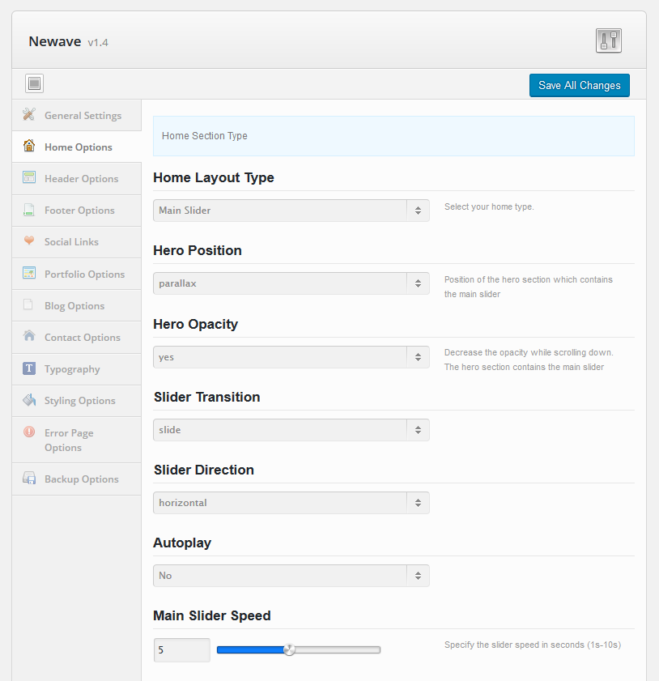
Task: Click the expand all sections square icon
Action: tap(34, 83)
